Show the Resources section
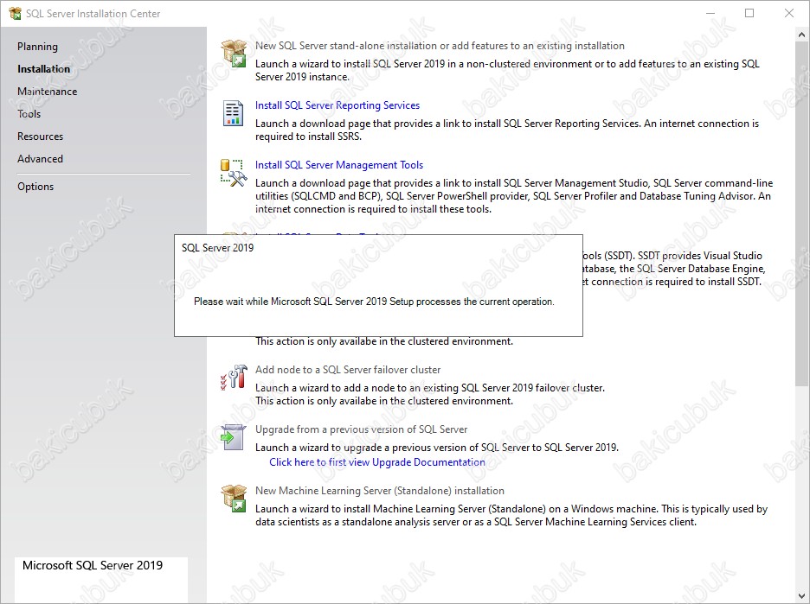 tap(41, 137)
